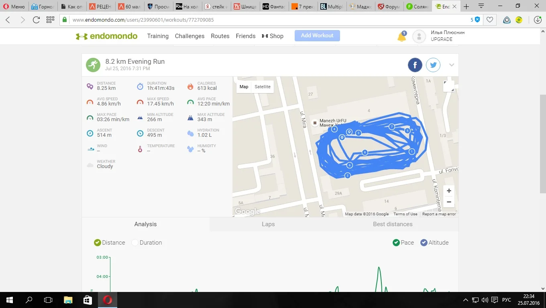Switch the map to Map view
546x308 pixels.
pyautogui.click(x=244, y=87)
